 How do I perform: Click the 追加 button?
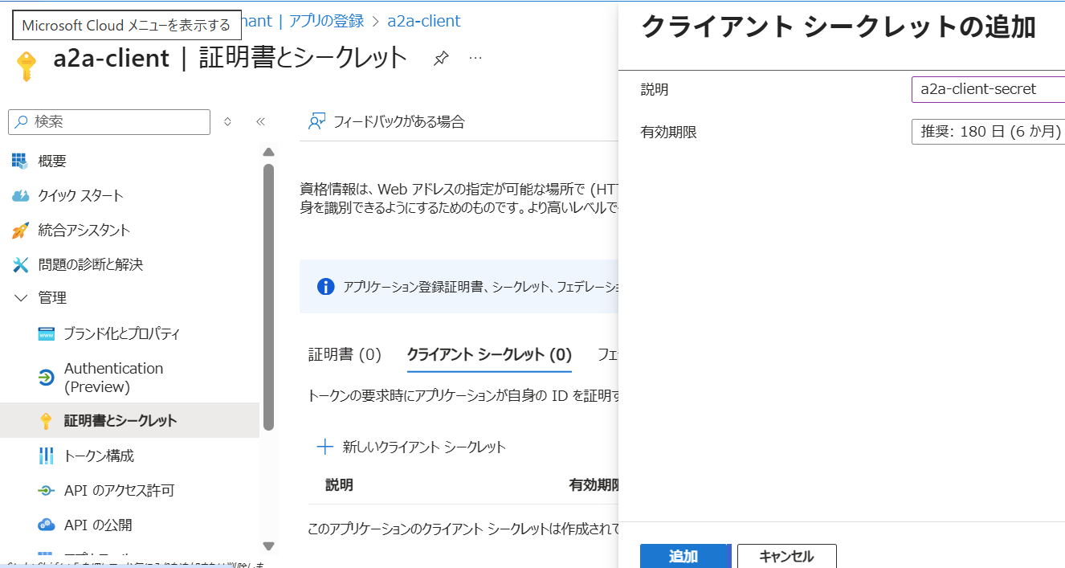click(683, 556)
